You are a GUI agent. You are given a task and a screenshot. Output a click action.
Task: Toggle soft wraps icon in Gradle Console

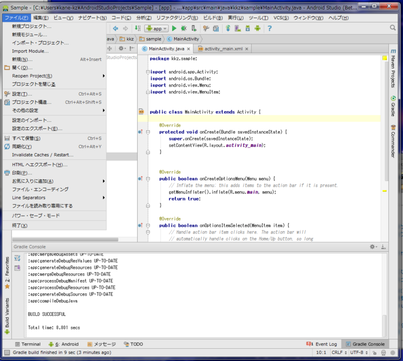coord(17,258)
